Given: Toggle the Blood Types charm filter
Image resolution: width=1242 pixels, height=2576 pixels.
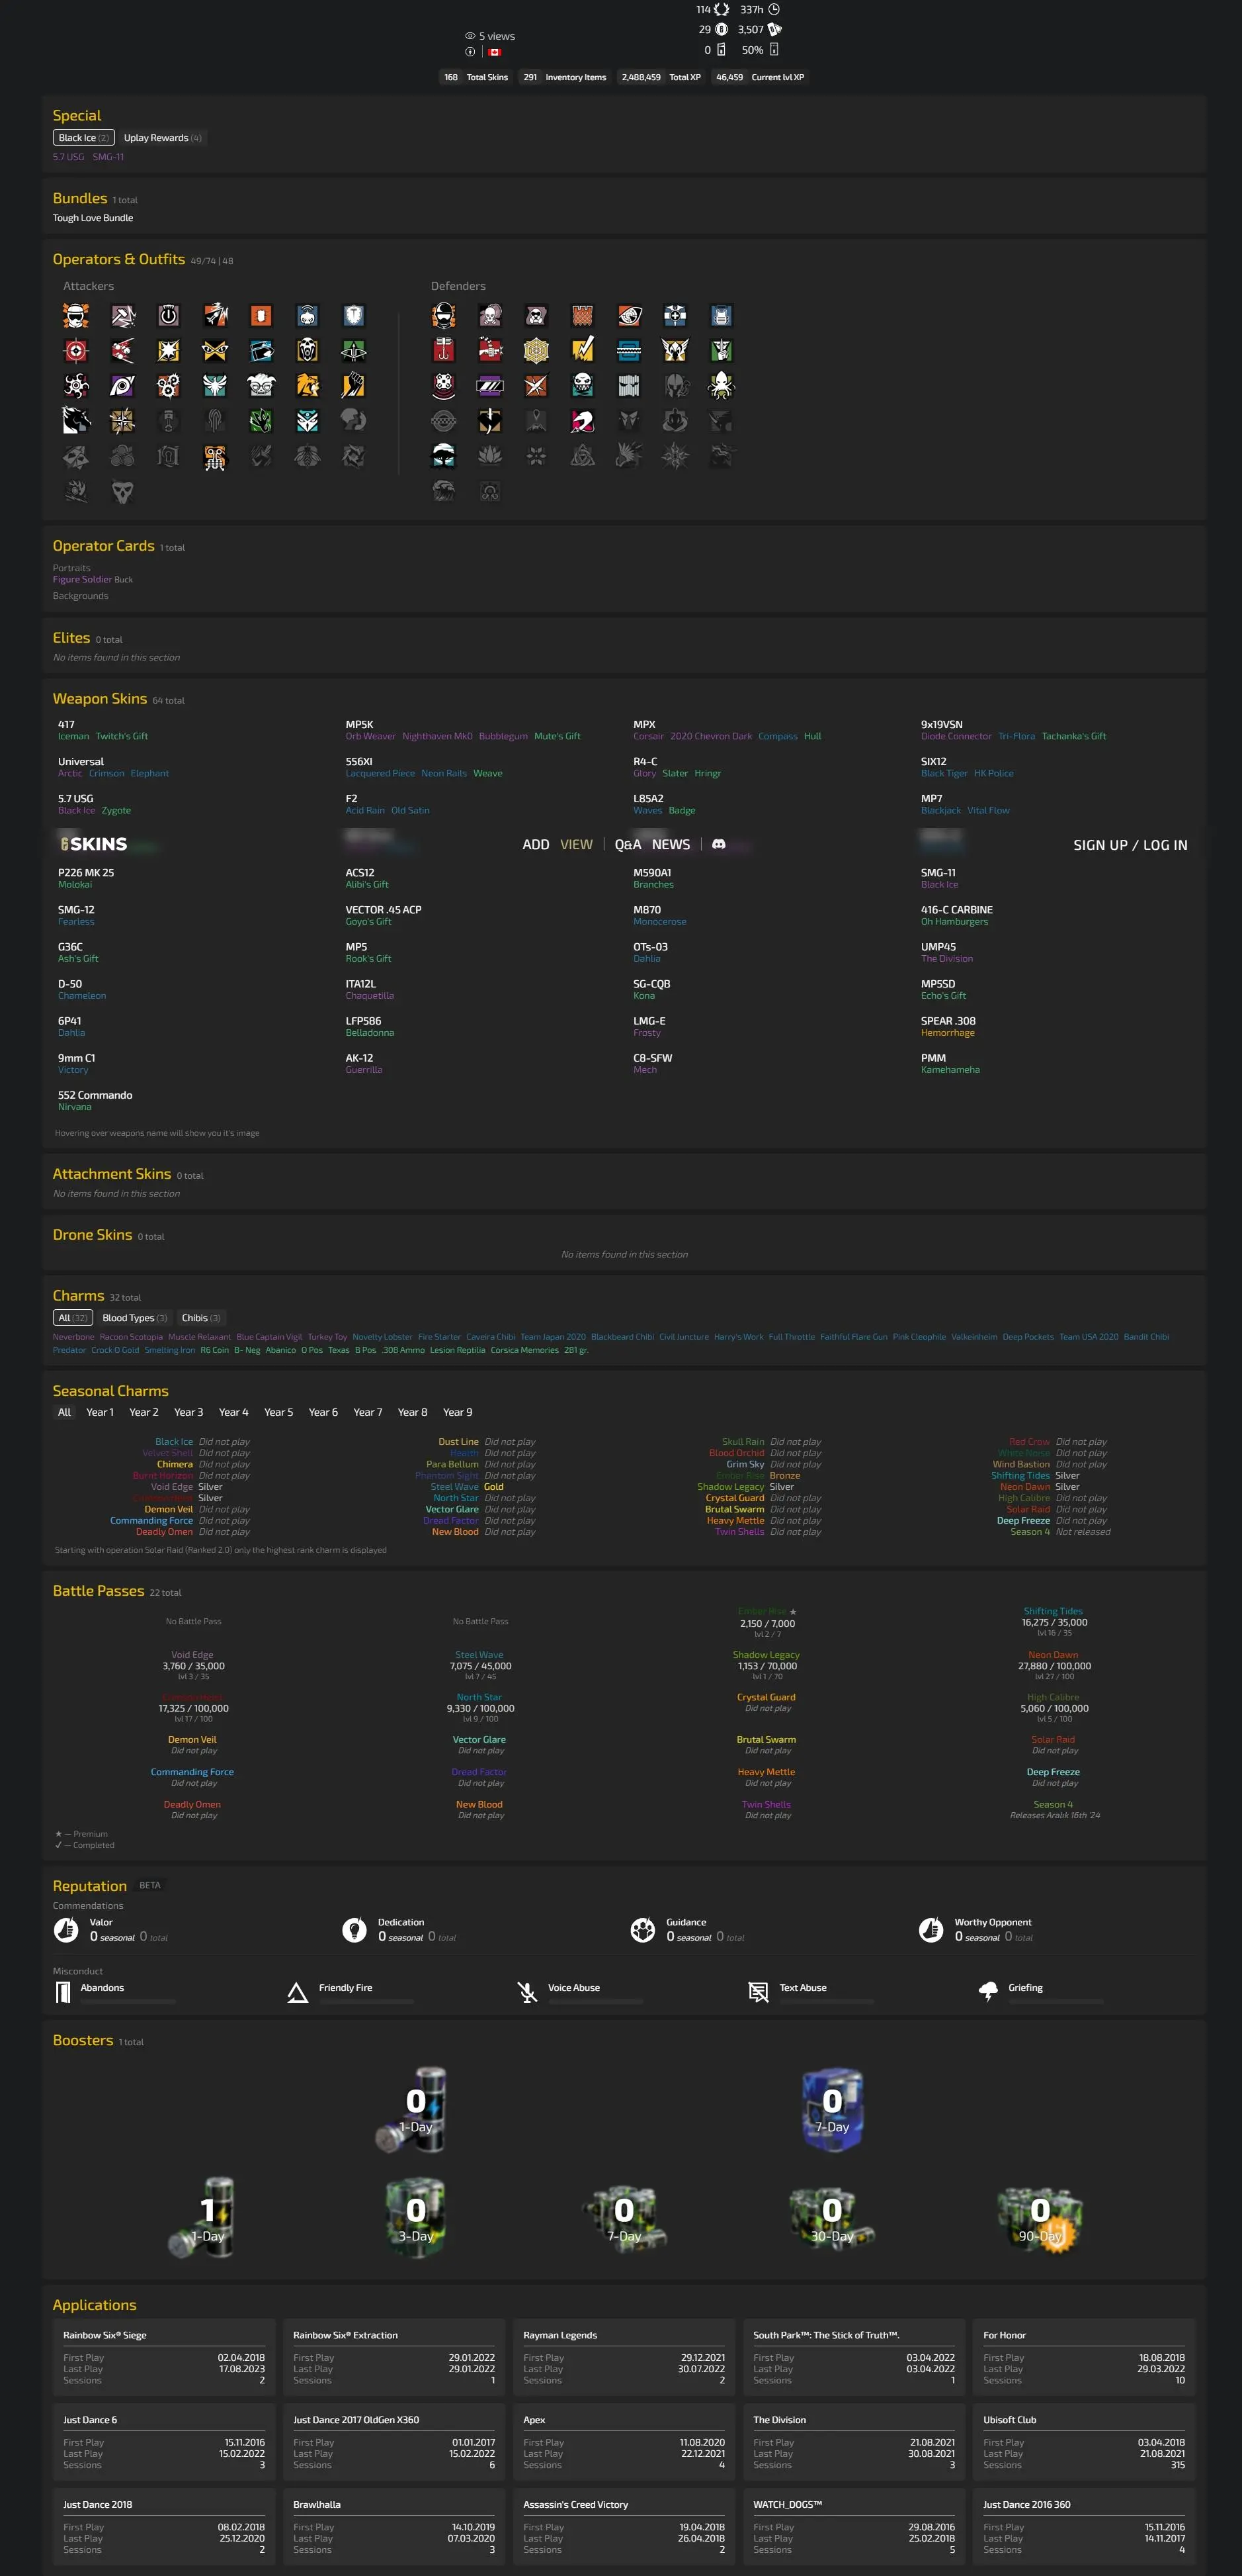Looking at the screenshot, I should [134, 1318].
